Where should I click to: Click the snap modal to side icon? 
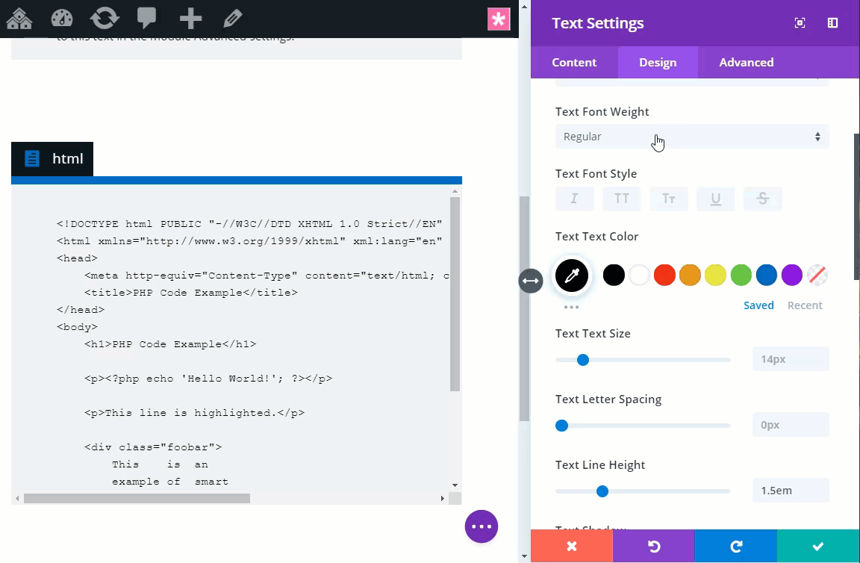[832, 23]
